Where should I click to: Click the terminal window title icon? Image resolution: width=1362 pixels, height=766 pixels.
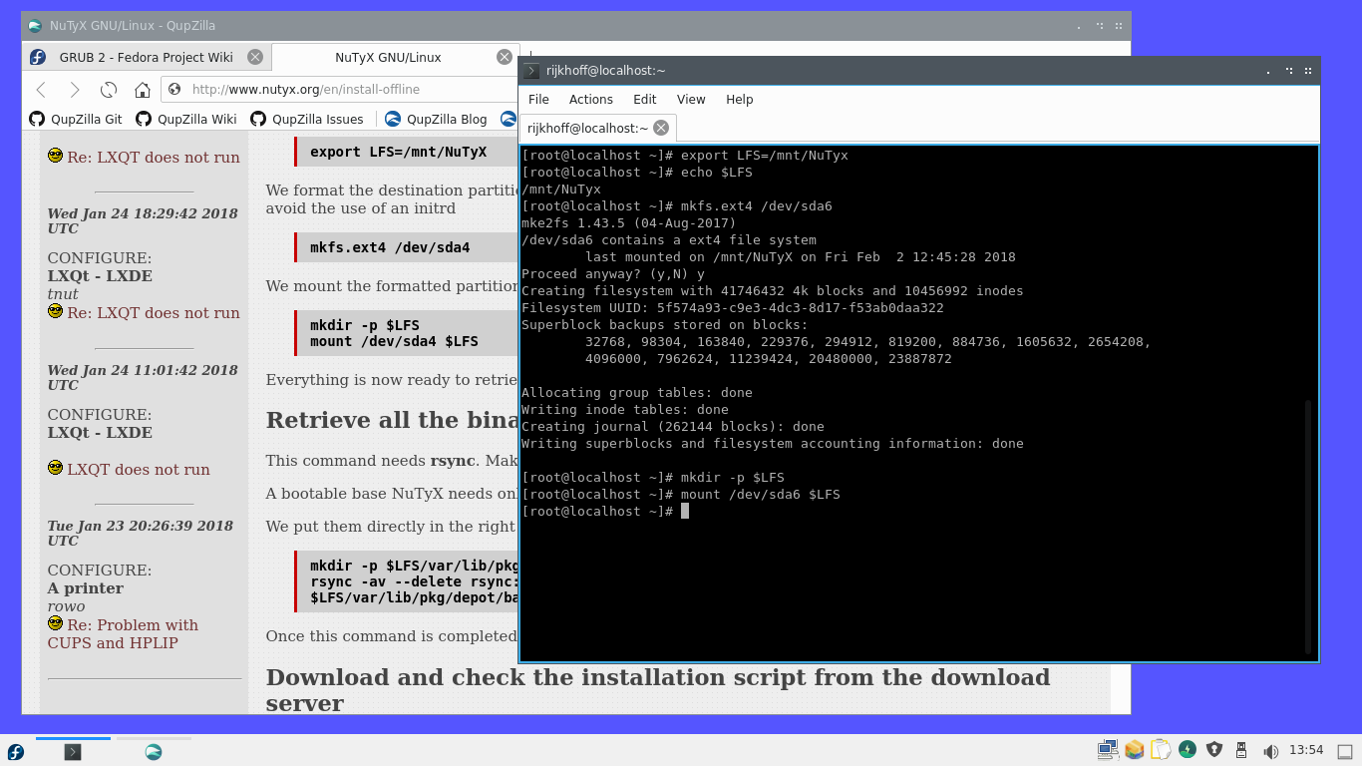(x=531, y=70)
